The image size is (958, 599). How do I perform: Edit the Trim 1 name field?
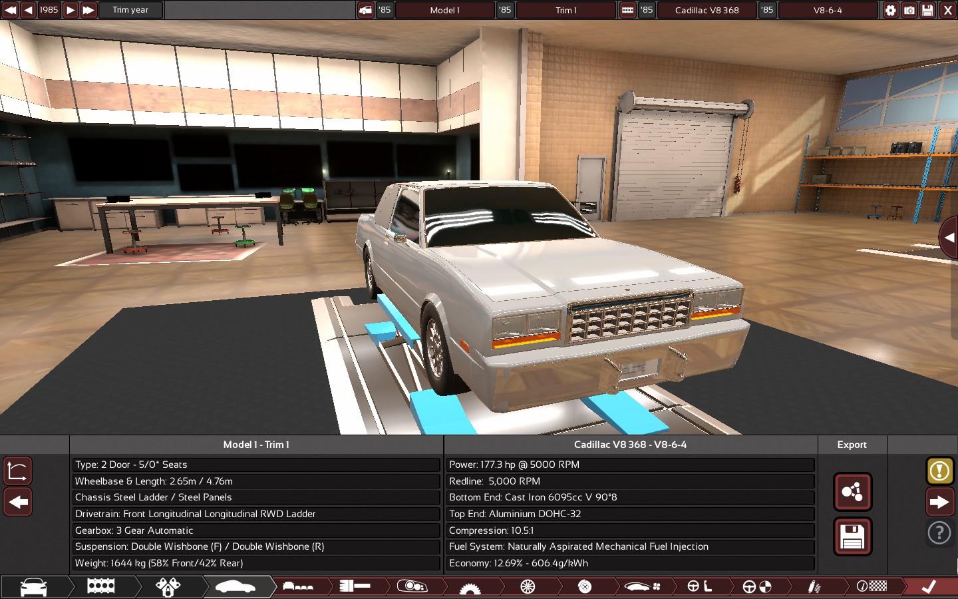coord(566,10)
